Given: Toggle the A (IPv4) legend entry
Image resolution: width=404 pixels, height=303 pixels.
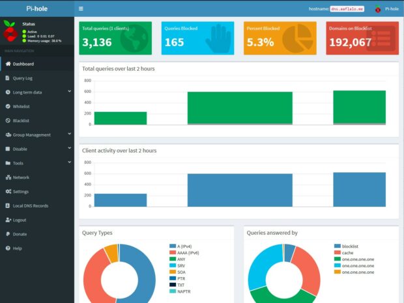Looking at the screenshot, I should [186, 246].
